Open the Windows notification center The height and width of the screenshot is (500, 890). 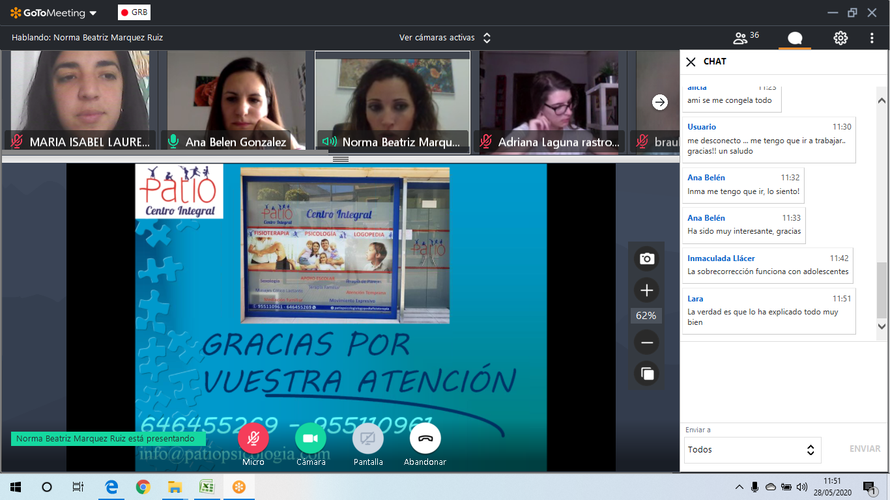click(x=869, y=487)
